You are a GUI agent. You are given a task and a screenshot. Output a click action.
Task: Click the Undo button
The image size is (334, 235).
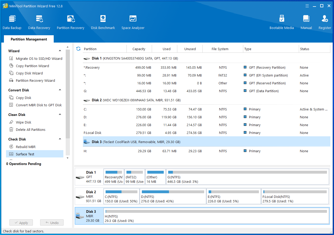pos(52,223)
